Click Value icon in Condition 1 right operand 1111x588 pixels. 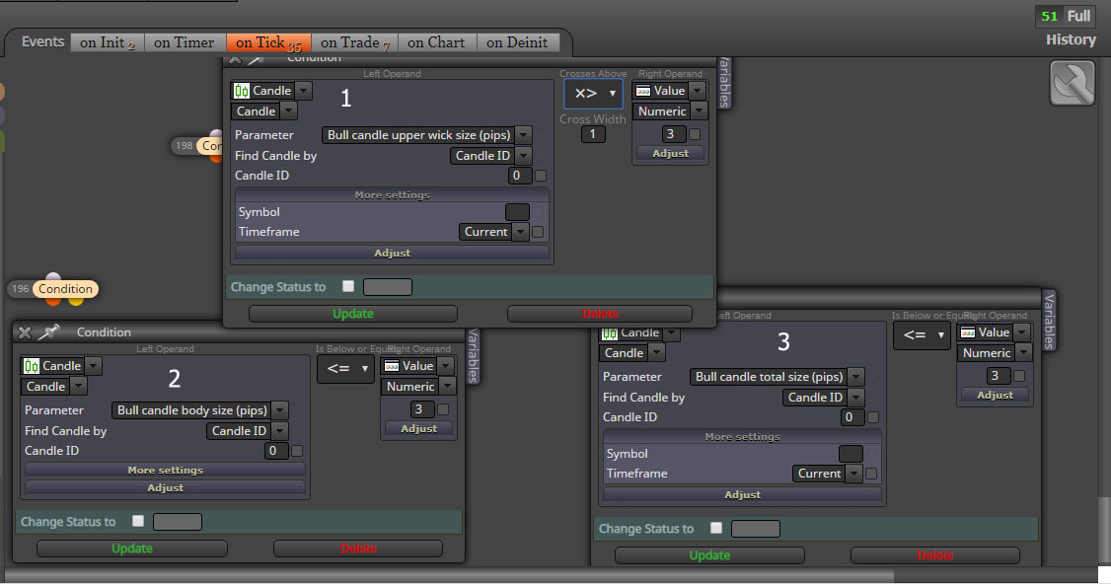643,91
